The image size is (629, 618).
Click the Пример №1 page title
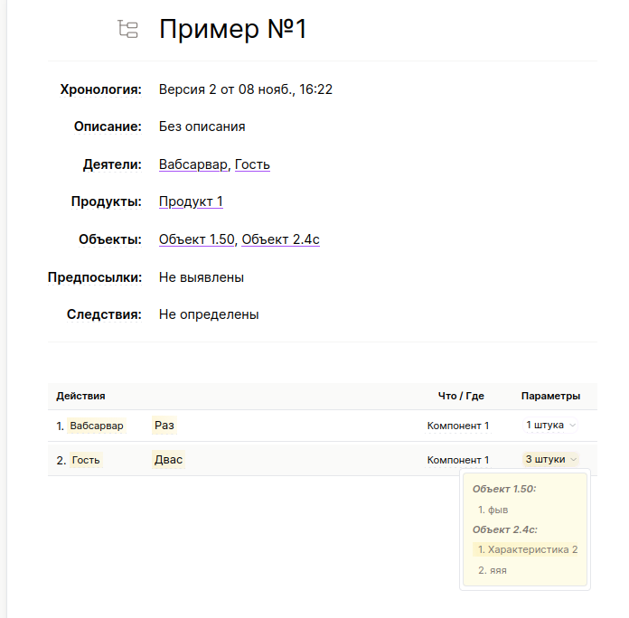pyautogui.click(x=232, y=29)
